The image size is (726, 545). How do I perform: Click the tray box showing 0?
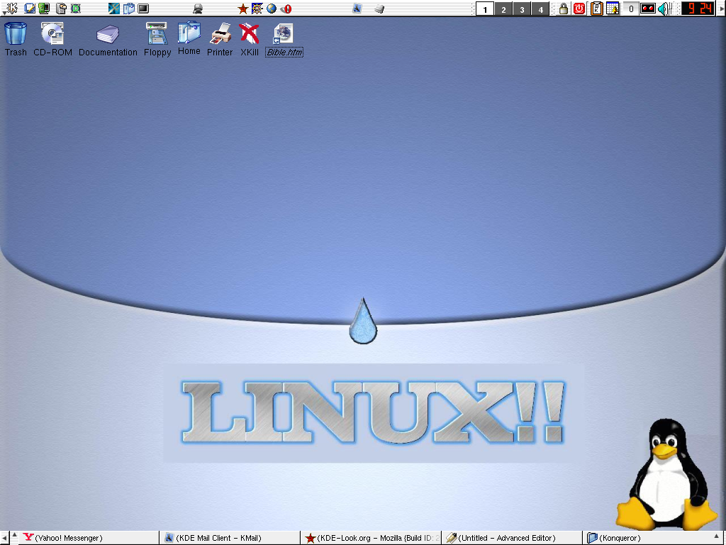click(x=630, y=9)
